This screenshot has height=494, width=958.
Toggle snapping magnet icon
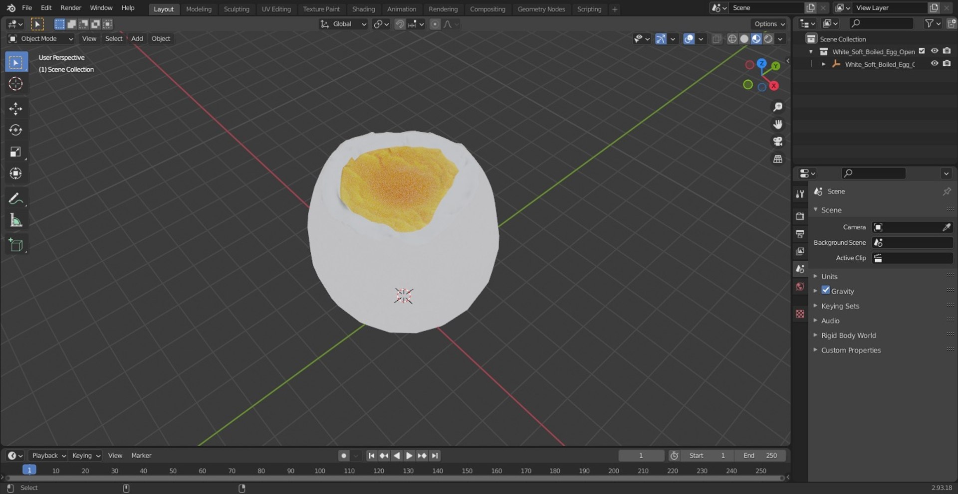(x=400, y=24)
